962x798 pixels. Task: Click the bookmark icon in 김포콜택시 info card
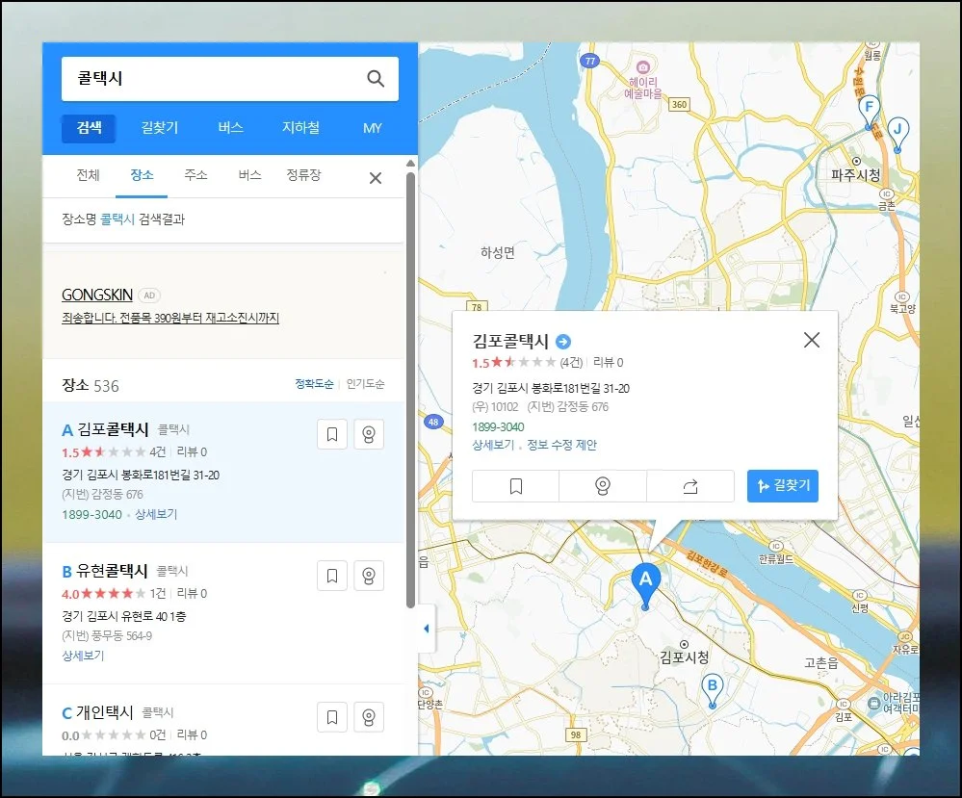[x=514, y=486]
